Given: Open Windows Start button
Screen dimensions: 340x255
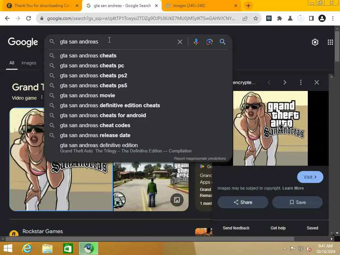Looking at the screenshot, I should pos(8,248).
